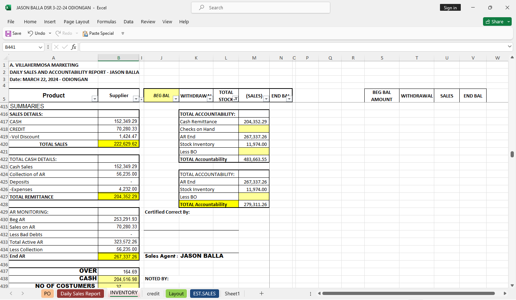The height and width of the screenshot is (300, 516).
Task: Open the END BAL filter dropdown in column N
Action: pos(289,99)
